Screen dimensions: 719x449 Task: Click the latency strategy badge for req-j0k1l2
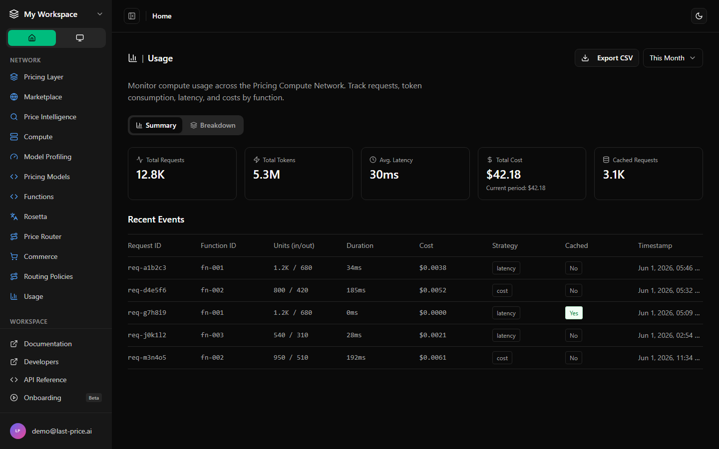tap(506, 335)
